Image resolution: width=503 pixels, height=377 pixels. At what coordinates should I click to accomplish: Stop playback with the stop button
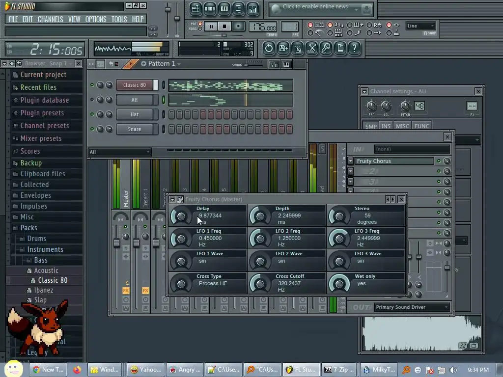click(224, 27)
